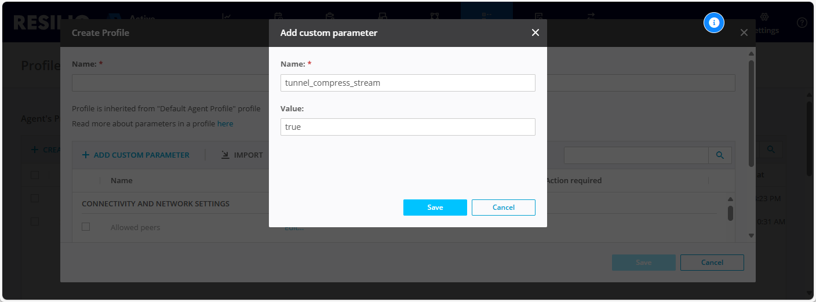This screenshot has width=816, height=302.
Task: Focus the Value field containing "true"
Action: [407, 127]
